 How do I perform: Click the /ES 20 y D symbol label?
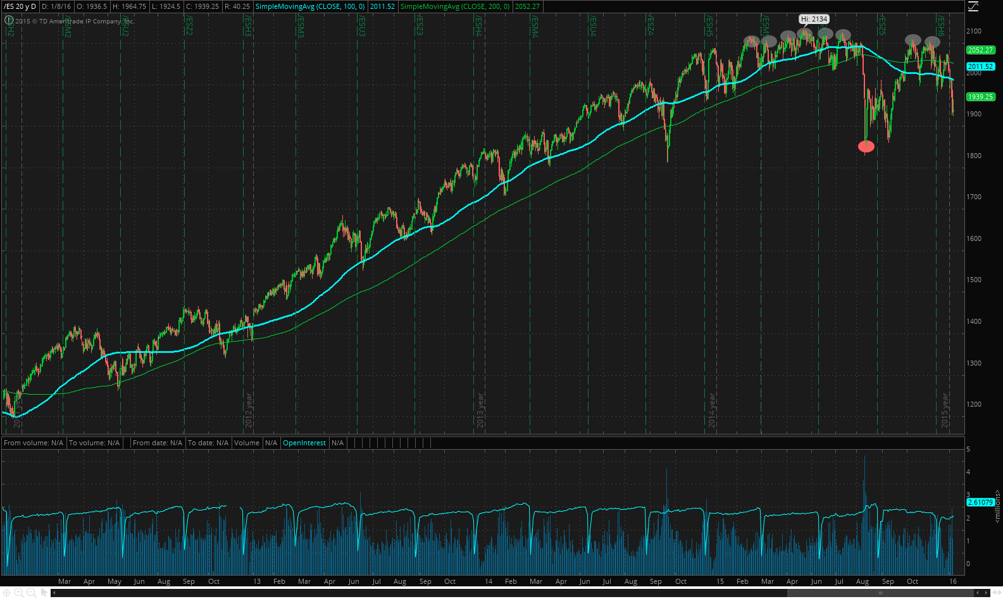tap(20, 6)
